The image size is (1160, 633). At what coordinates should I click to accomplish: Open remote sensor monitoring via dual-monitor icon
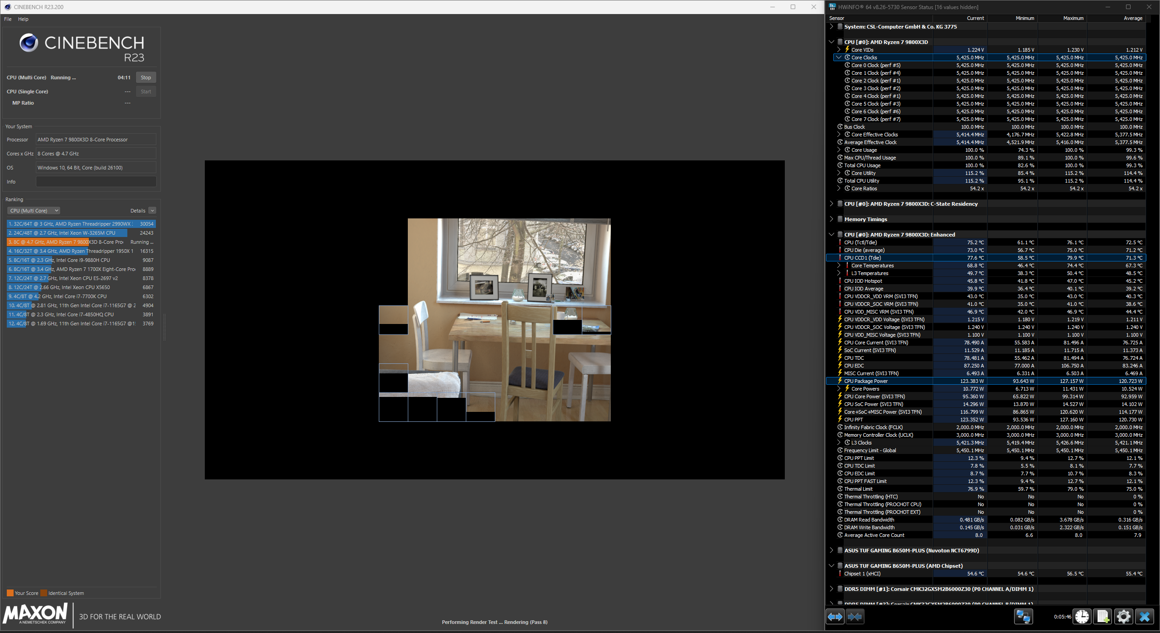click(1023, 617)
